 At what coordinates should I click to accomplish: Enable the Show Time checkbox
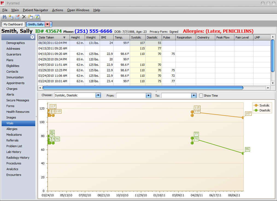pyautogui.click(x=201, y=96)
